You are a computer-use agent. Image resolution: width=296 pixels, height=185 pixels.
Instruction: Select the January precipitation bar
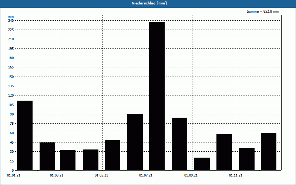tap(25, 135)
